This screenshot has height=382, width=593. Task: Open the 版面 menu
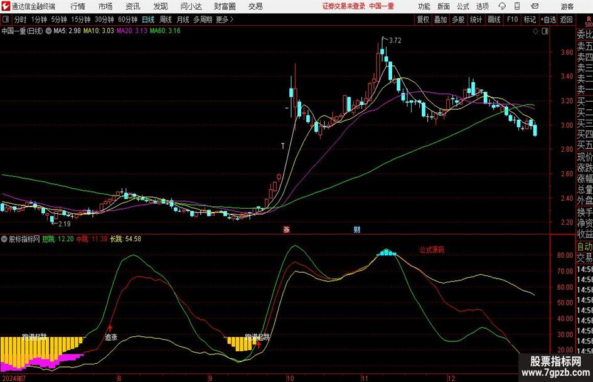coord(444,6)
